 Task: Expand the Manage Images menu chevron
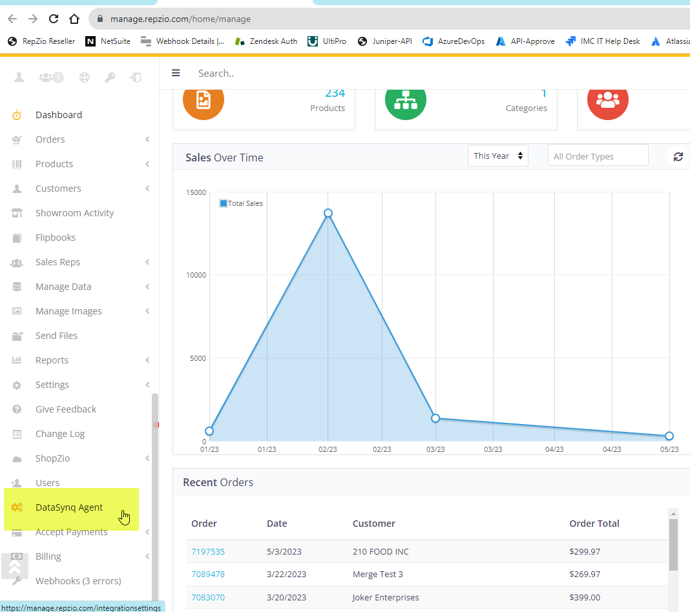[x=147, y=311]
